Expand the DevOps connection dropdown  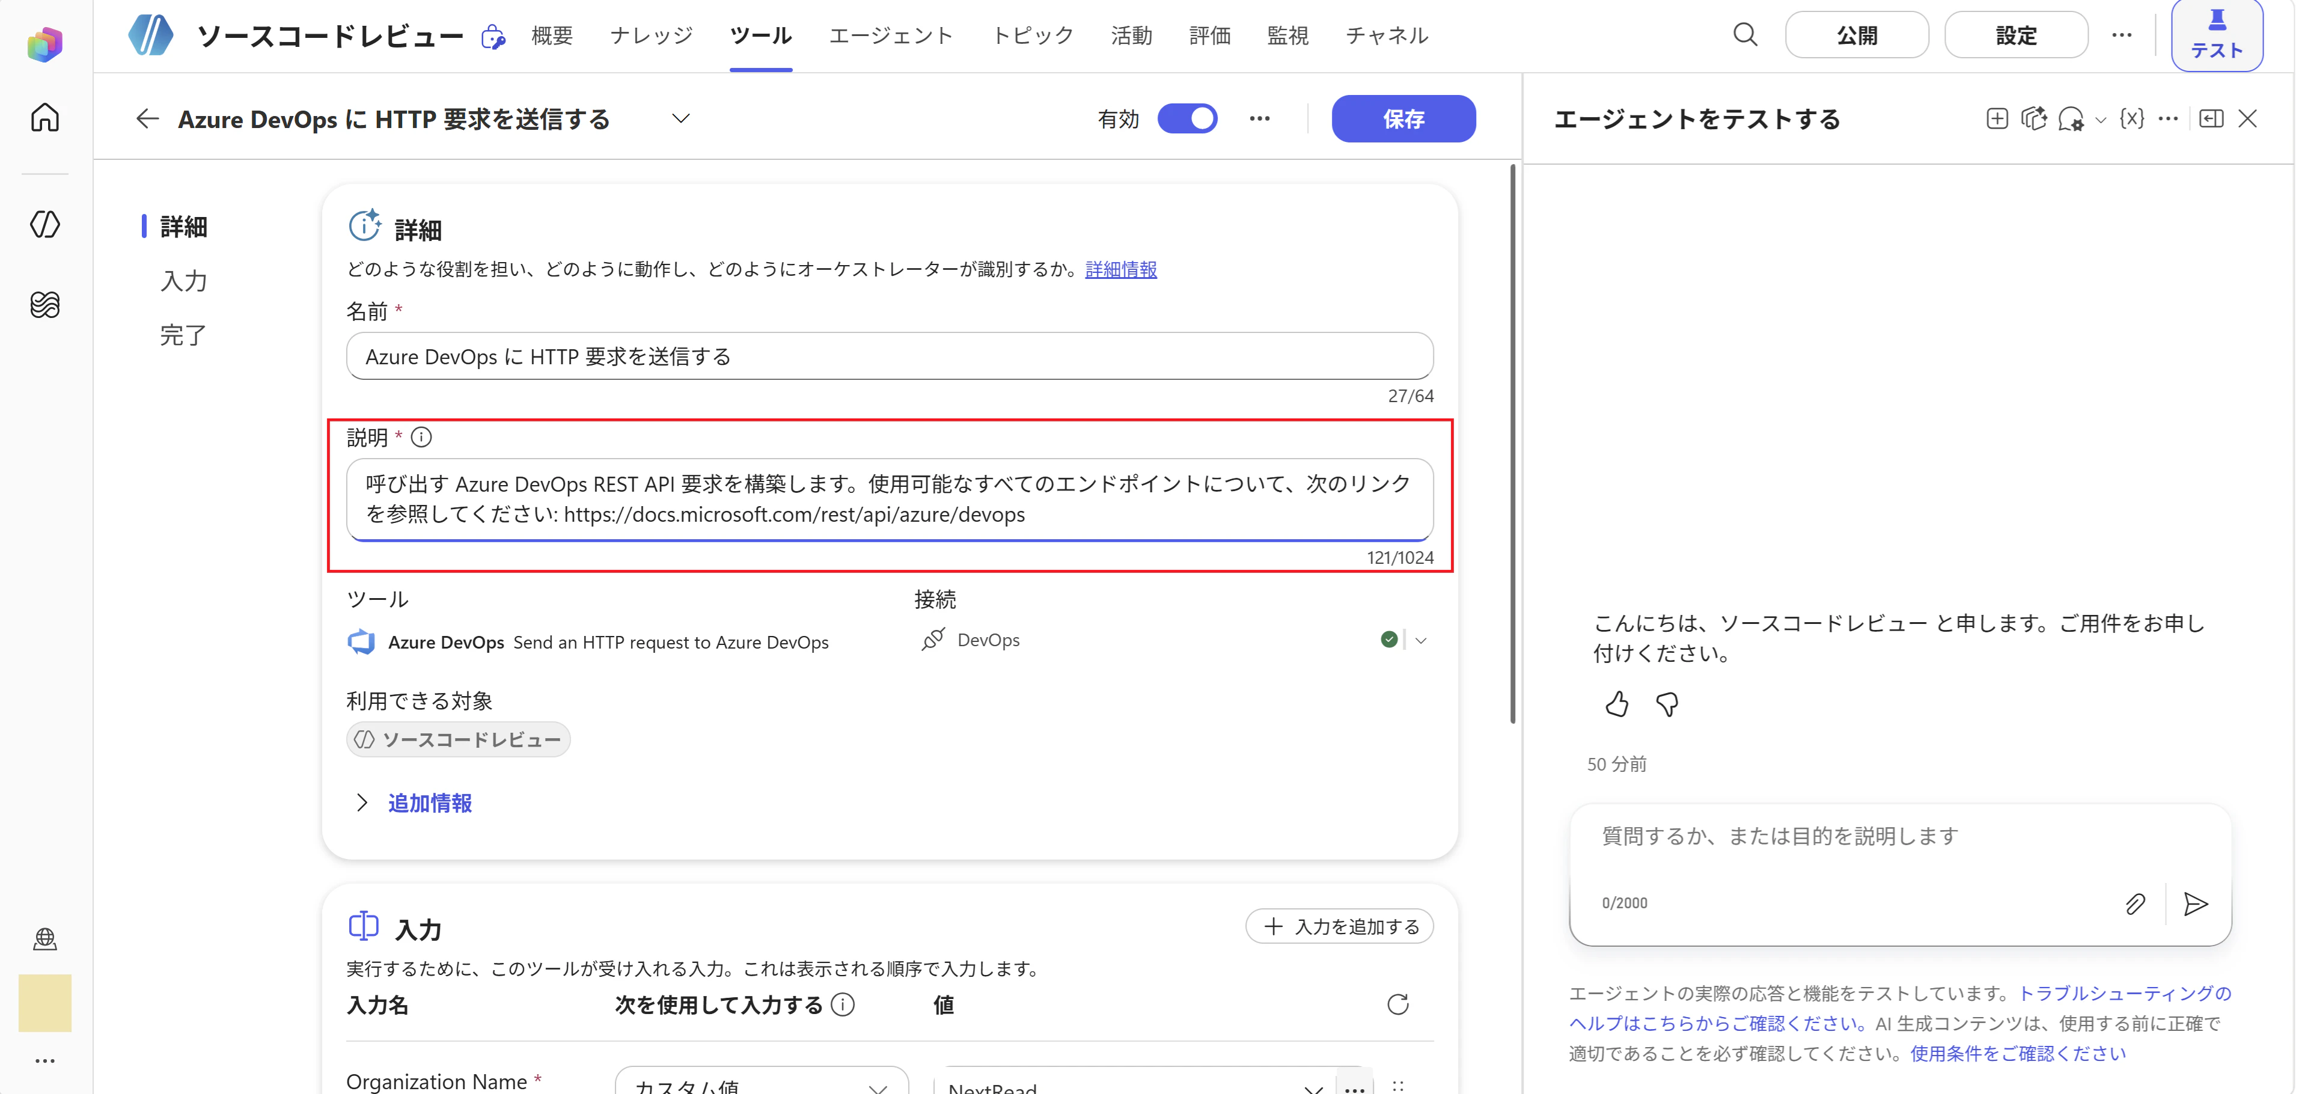click(1421, 640)
